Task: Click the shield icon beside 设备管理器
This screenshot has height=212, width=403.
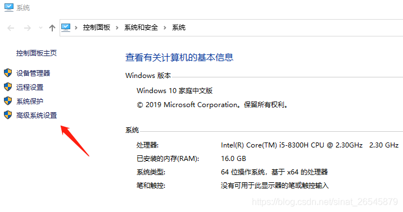Action: (8, 73)
